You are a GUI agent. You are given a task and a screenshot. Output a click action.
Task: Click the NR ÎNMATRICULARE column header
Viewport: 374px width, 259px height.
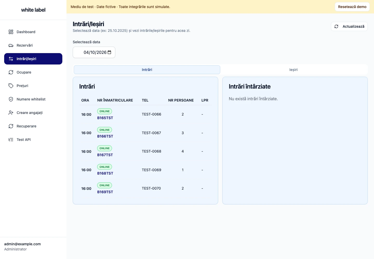tap(115, 100)
